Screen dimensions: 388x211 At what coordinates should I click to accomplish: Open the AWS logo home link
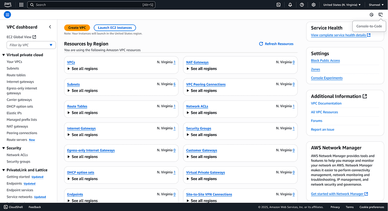[8, 5]
